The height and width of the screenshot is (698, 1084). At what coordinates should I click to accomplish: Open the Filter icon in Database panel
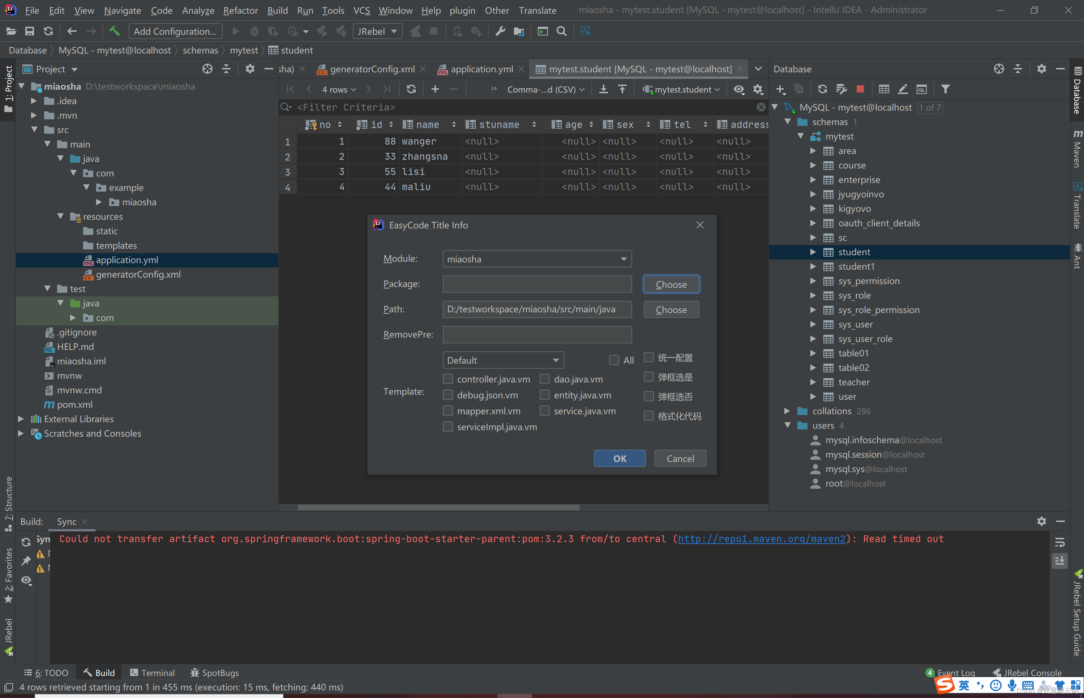(x=945, y=89)
